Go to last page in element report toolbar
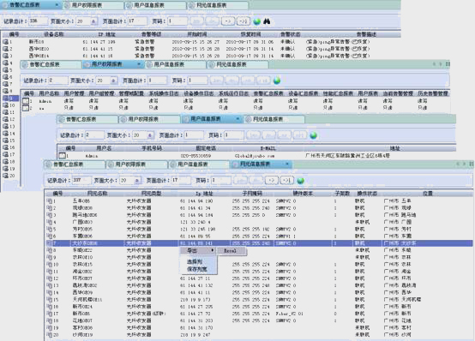Image resolution: width=475 pixels, height=341 pixels. [x=286, y=181]
